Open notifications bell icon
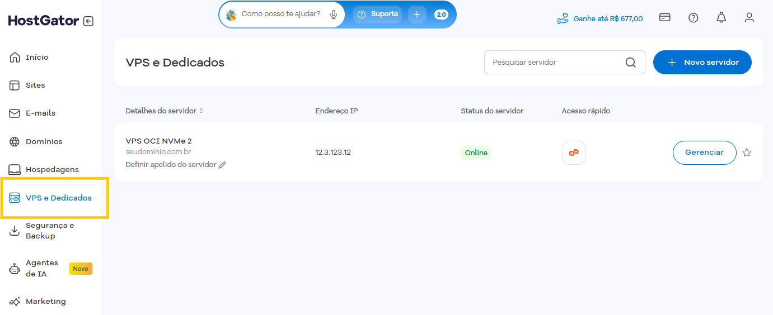Screen dimensions: 773x315 [722, 17]
